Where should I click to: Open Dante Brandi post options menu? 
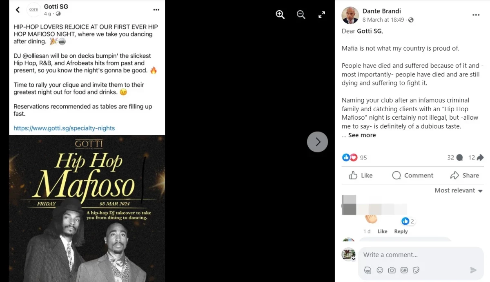tap(476, 15)
